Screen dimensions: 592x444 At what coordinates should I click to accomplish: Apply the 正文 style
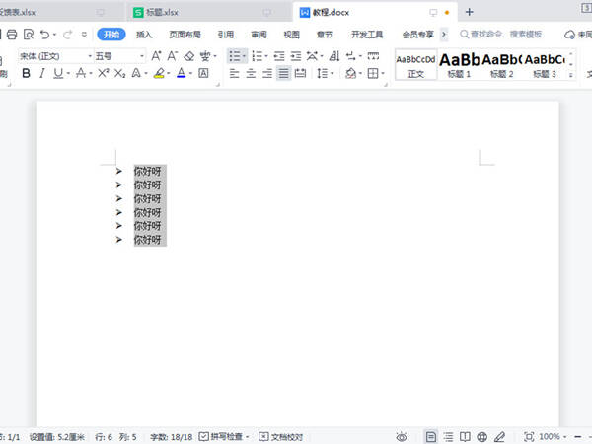pos(415,65)
